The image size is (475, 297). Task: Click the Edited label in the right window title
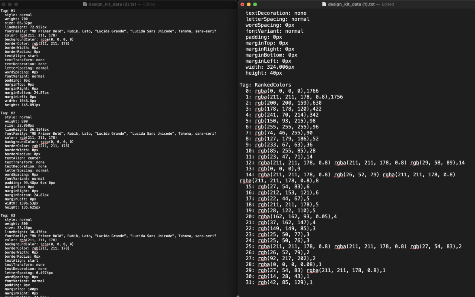[x=388, y=4]
